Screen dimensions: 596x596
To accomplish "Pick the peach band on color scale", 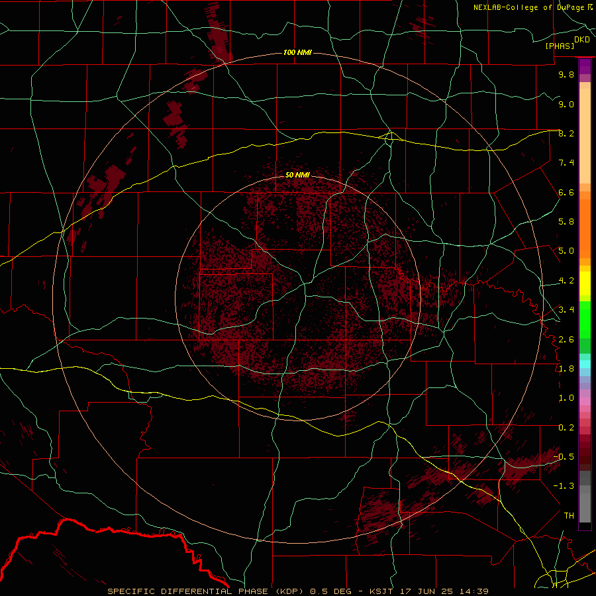I will tap(585, 136).
